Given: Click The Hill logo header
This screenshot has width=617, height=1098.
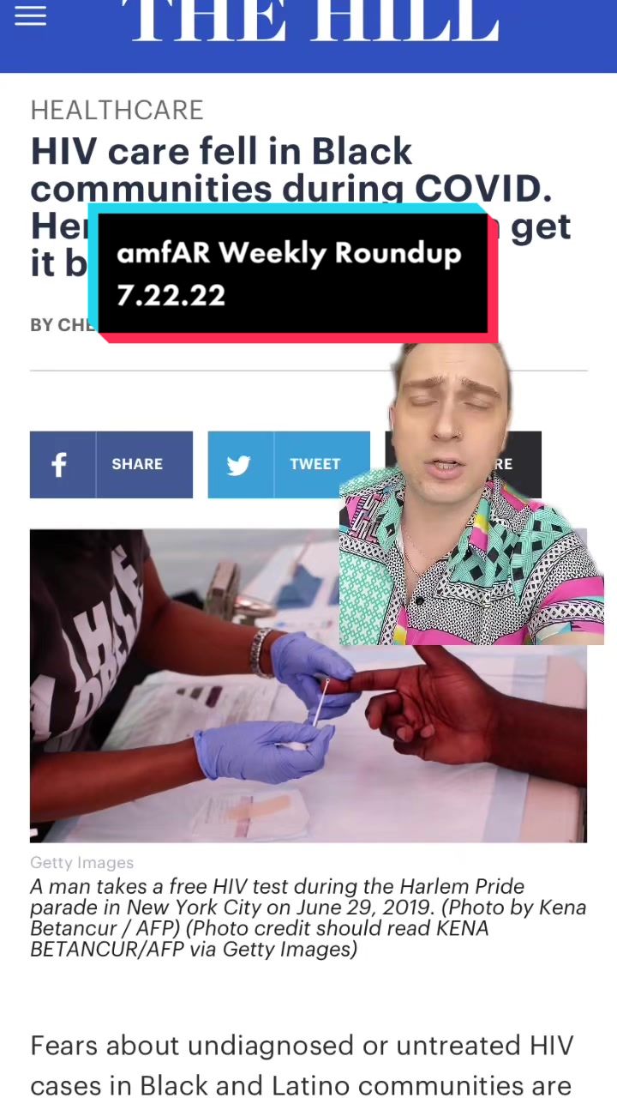Looking at the screenshot, I should pyautogui.click(x=315, y=21).
